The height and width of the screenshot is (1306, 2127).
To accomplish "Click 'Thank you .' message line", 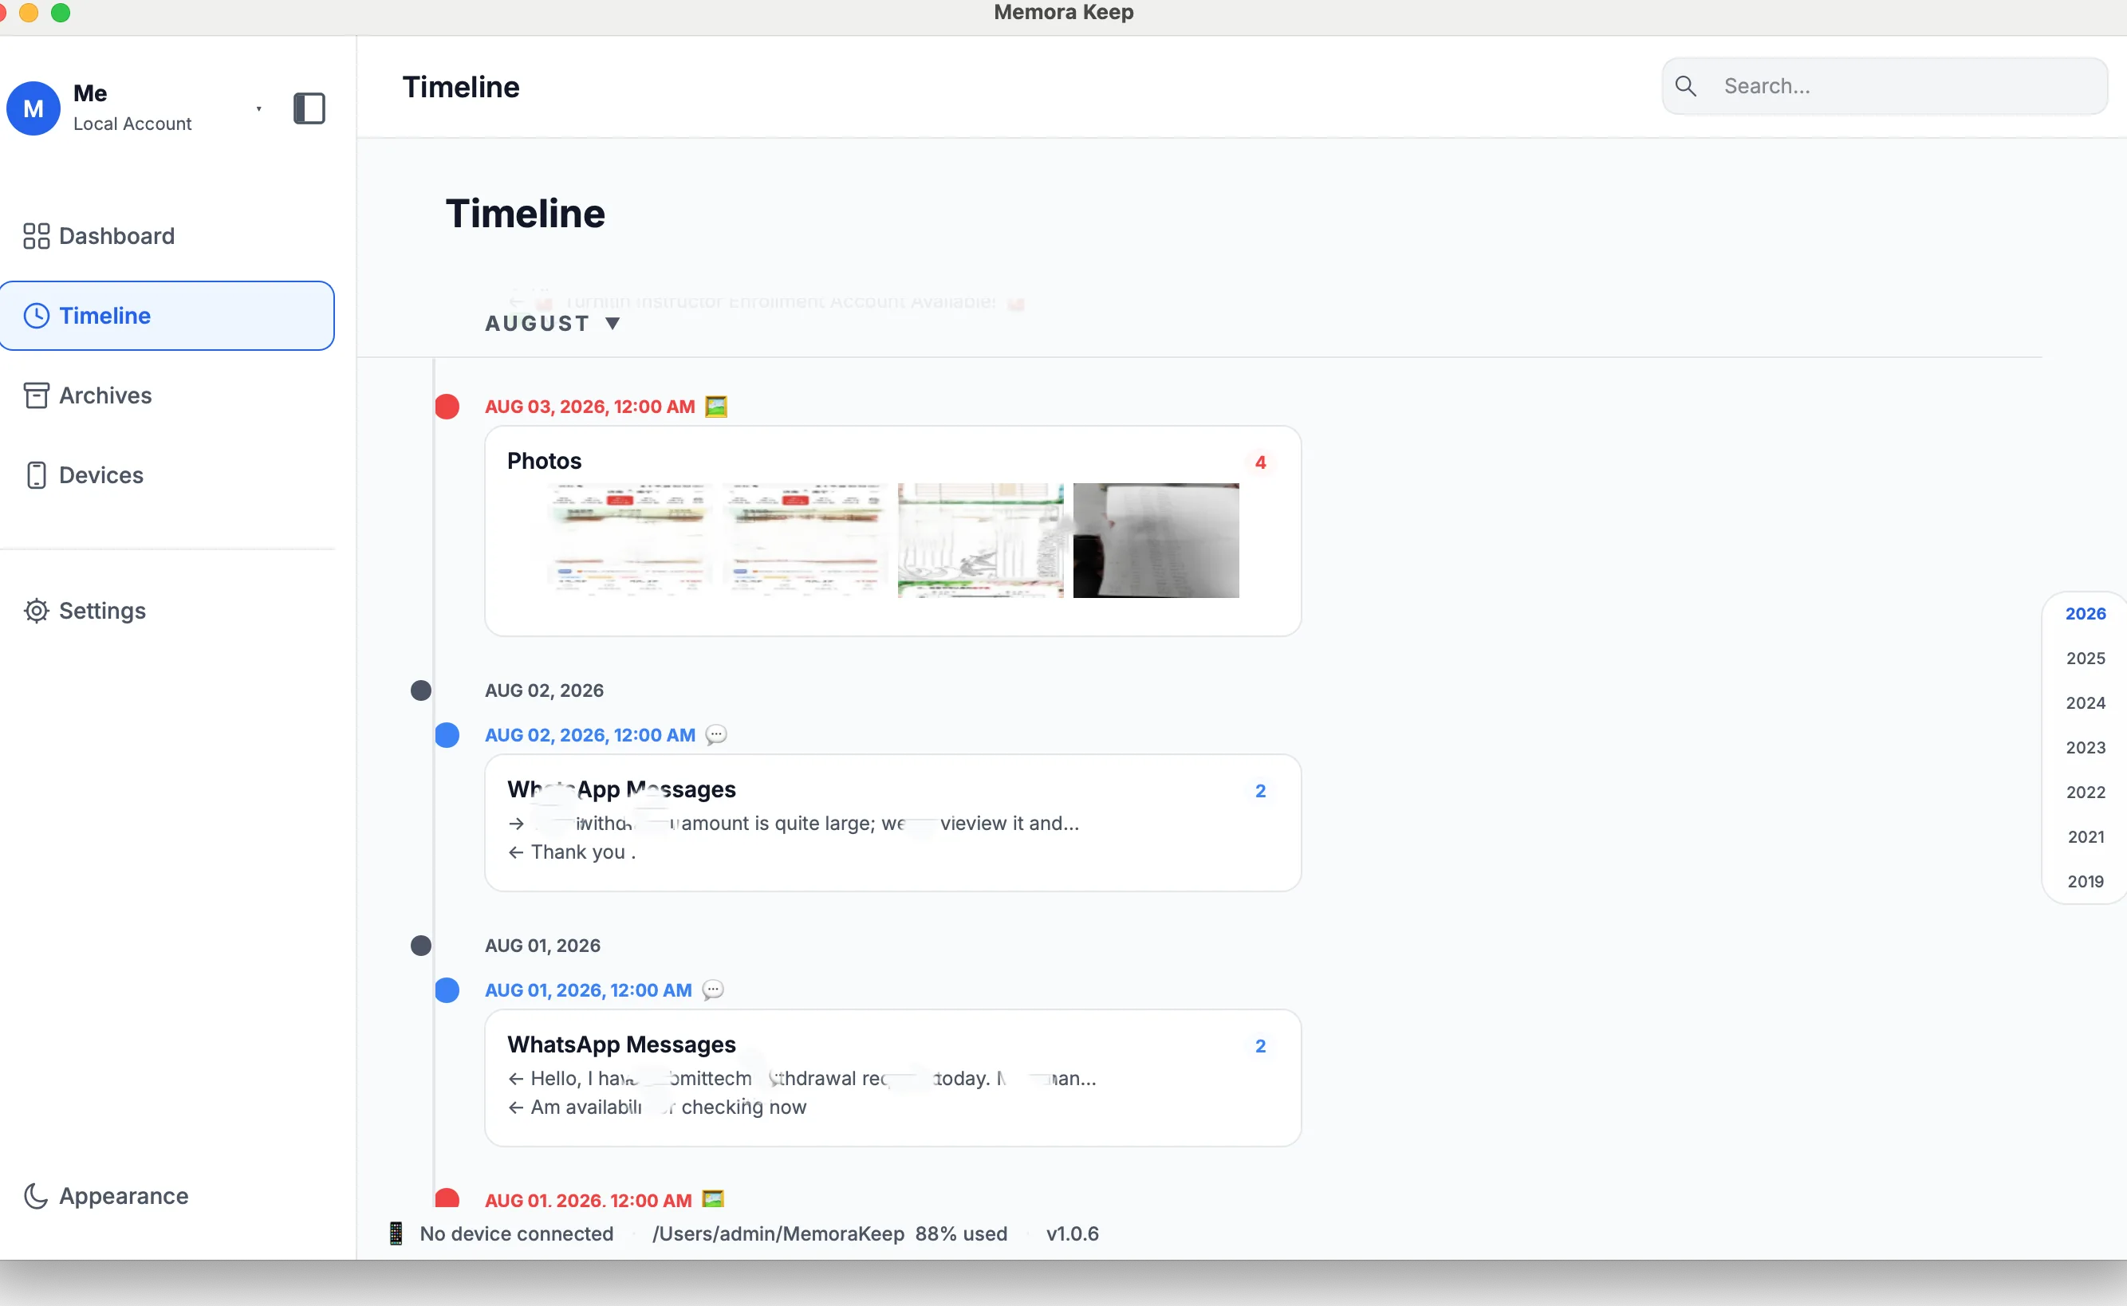I will 572,852.
